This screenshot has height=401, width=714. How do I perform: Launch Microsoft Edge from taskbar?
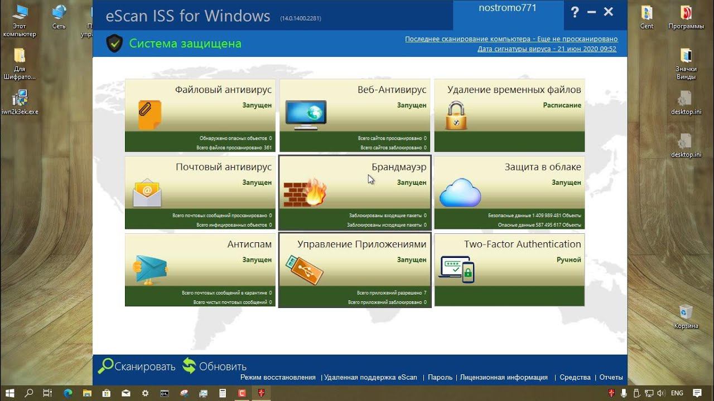point(68,393)
